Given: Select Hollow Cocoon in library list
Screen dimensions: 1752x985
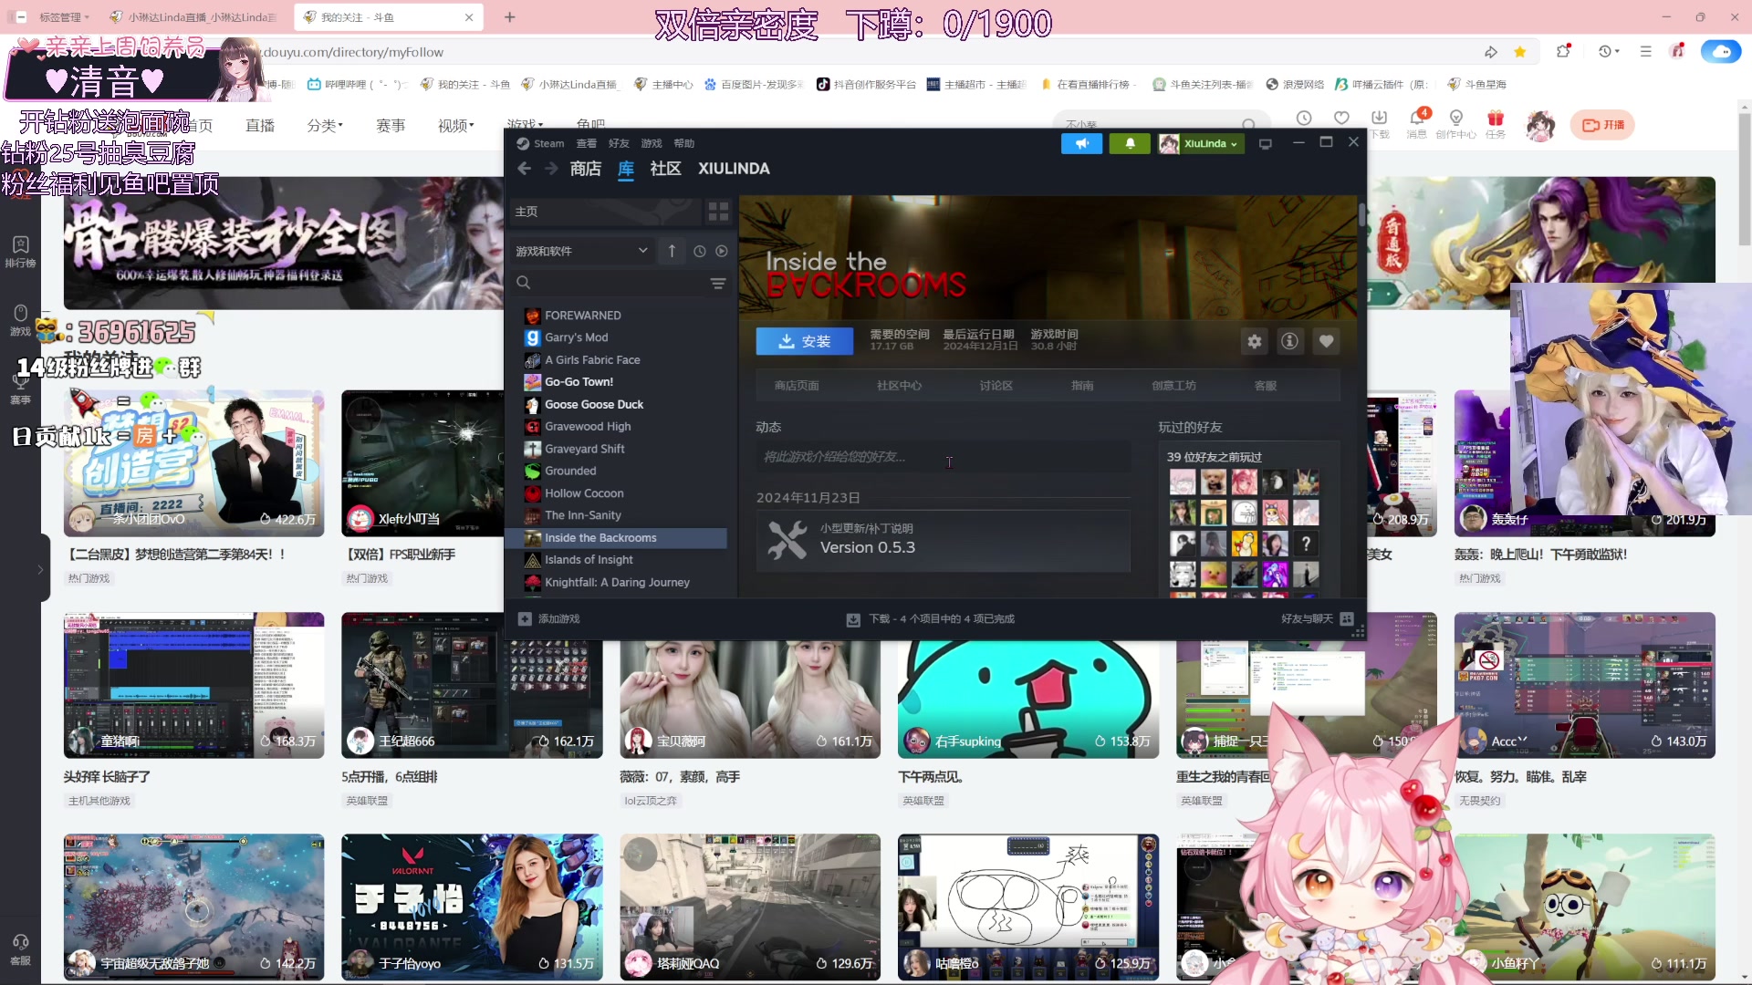Looking at the screenshot, I should (x=584, y=493).
